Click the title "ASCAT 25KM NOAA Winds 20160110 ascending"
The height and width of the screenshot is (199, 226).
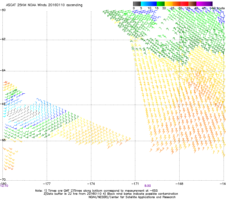click(x=44, y=5)
